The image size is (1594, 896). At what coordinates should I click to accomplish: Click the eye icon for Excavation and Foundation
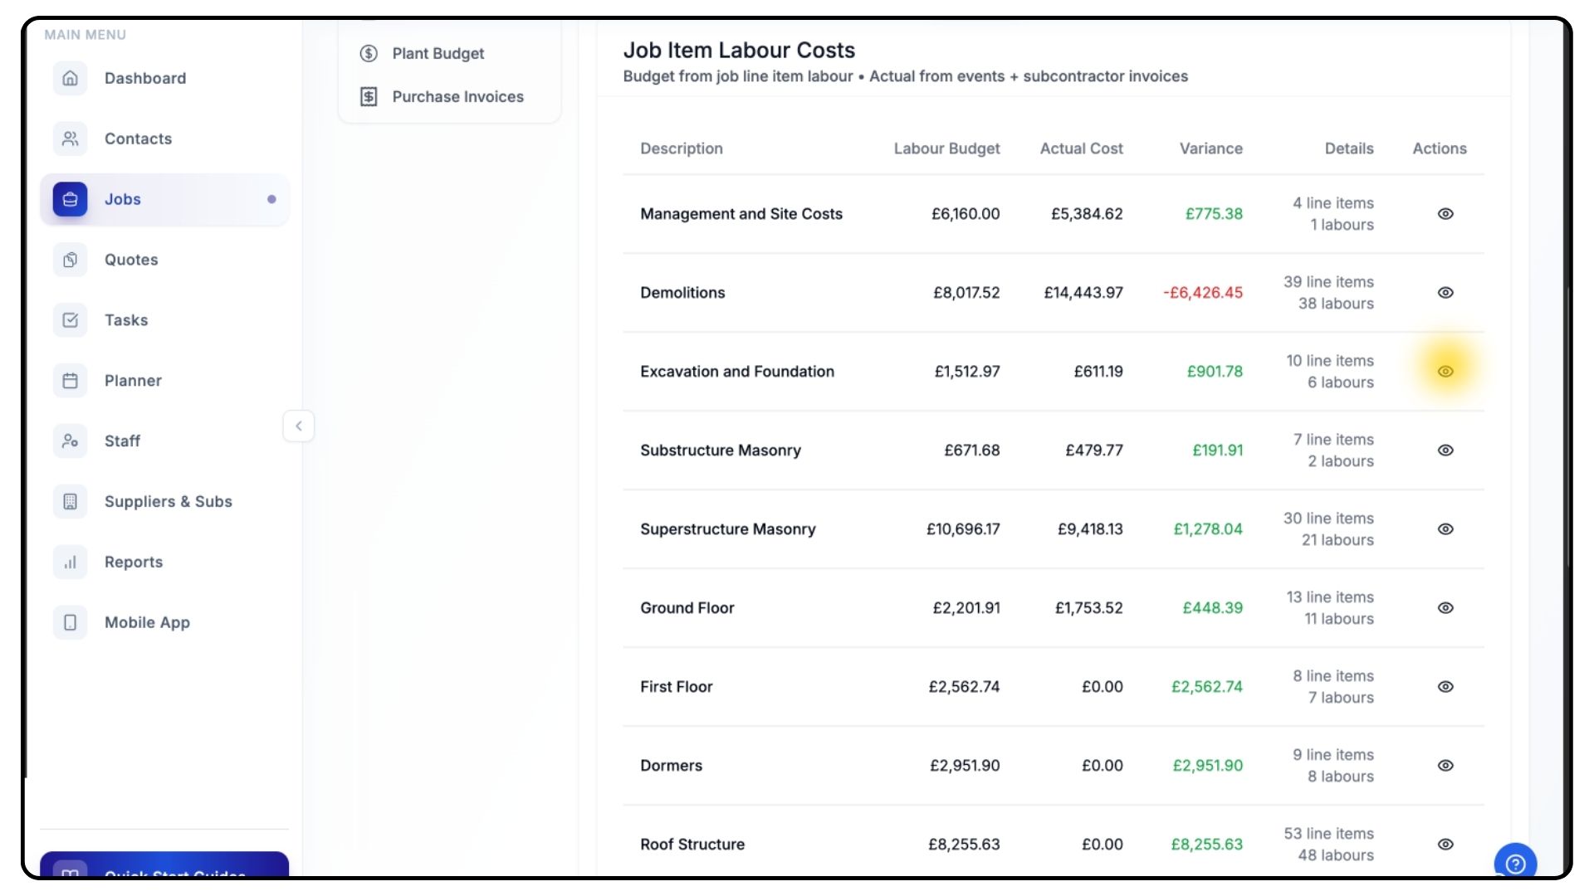(x=1445, y=372)
